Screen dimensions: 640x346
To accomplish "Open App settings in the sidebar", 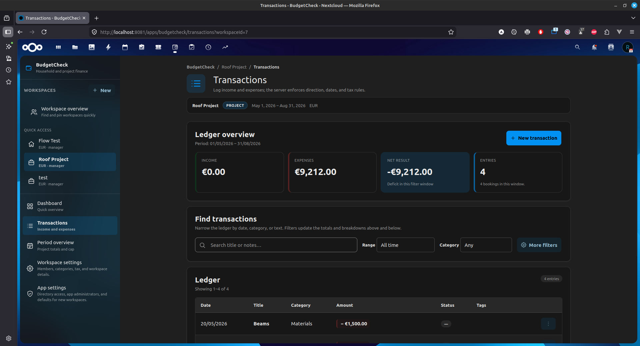I will pos(70,293).
